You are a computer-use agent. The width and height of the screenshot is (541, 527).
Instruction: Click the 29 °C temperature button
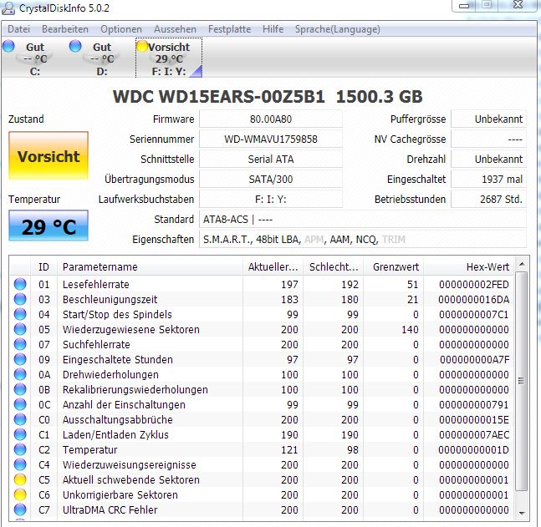coord(48,226)
